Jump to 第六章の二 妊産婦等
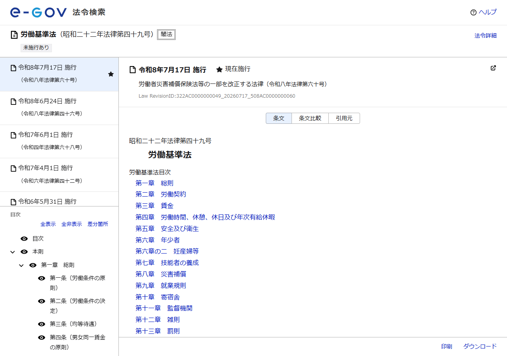Image resolution: width=507 pixels, height=356 pixels. (167, 251)
